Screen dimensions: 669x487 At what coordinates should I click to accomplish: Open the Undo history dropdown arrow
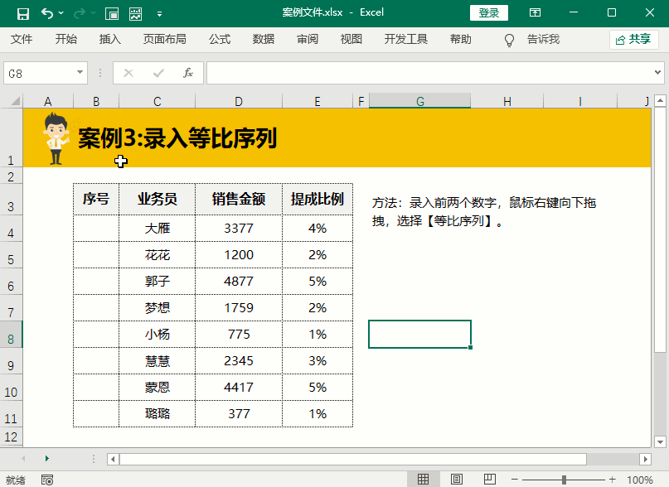pos(63,13)
